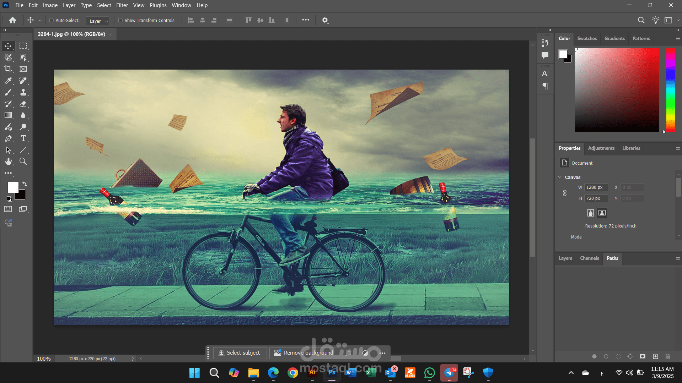Choose the Spot Healing Brush tool
Viewport: 682px width, 383px height.
point(23,81)
